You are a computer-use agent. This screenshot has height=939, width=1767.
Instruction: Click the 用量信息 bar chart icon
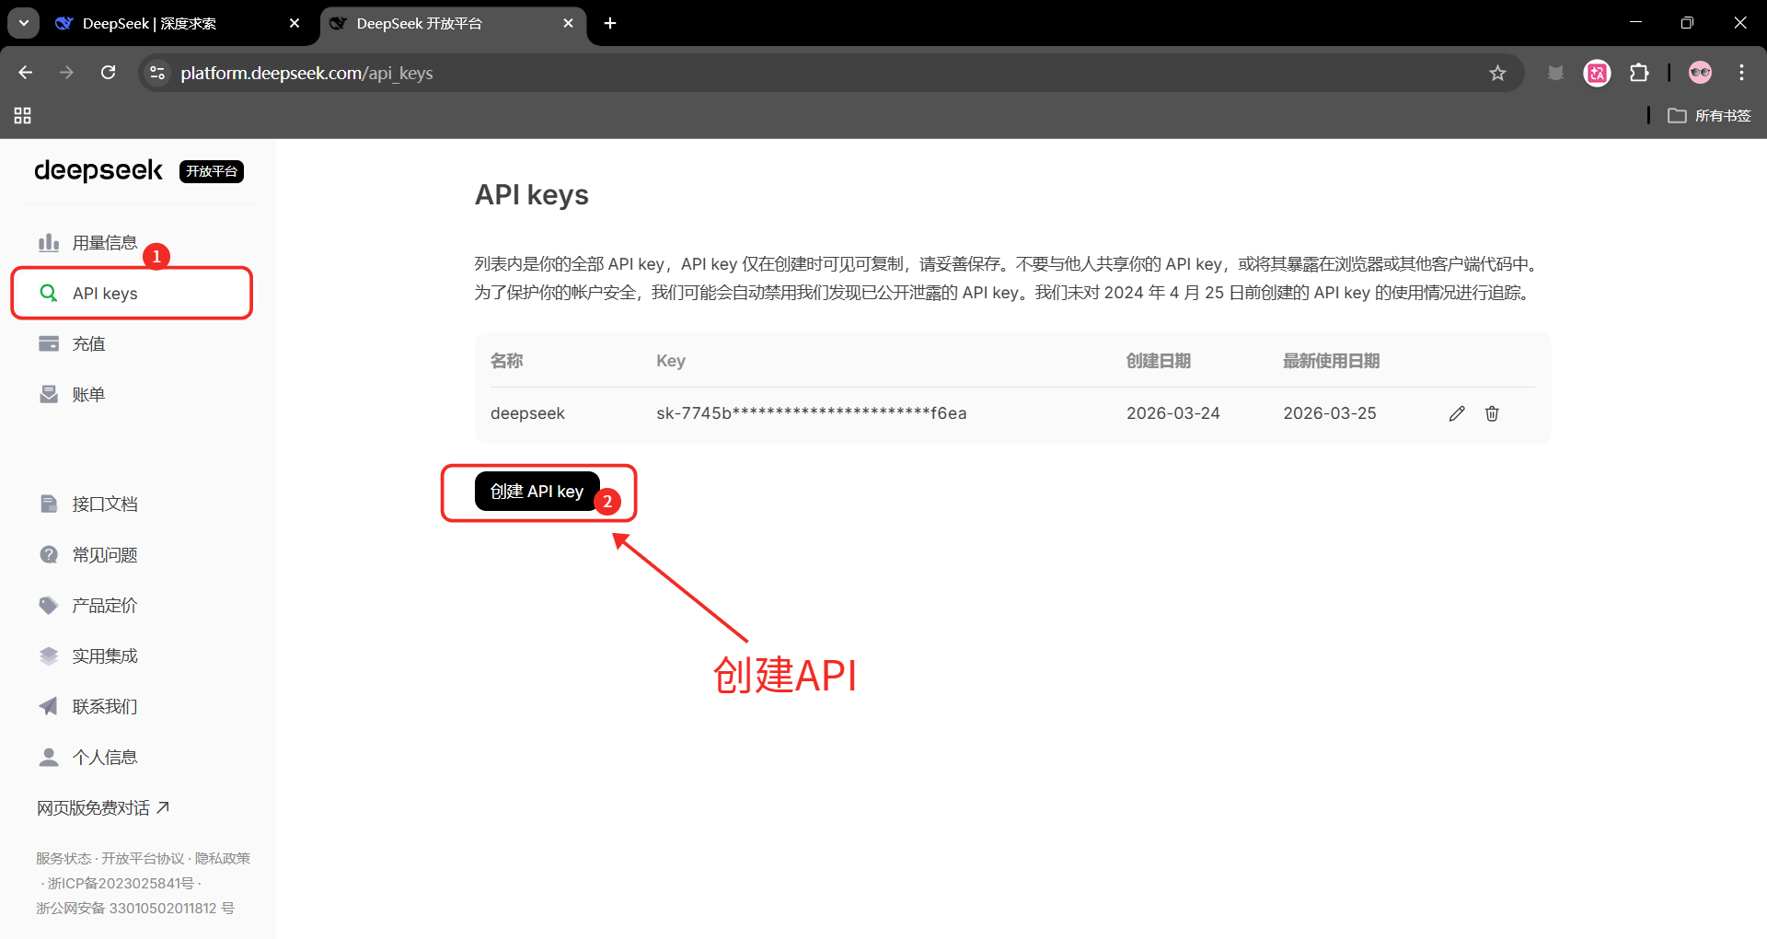49,243
